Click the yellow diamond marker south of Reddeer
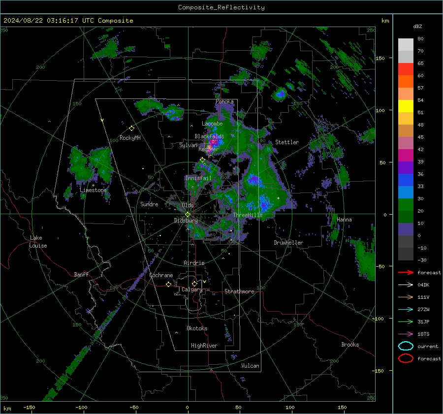 pos(202,160)
